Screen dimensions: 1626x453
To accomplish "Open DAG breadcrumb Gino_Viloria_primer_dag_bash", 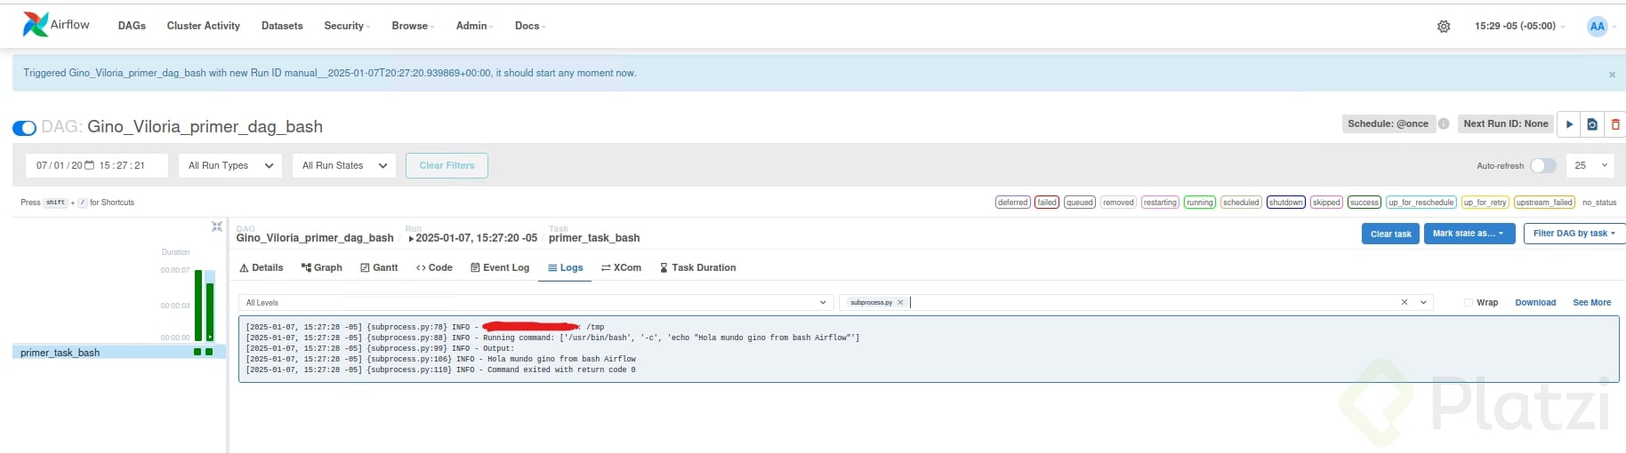I will (x=315, y=238).
